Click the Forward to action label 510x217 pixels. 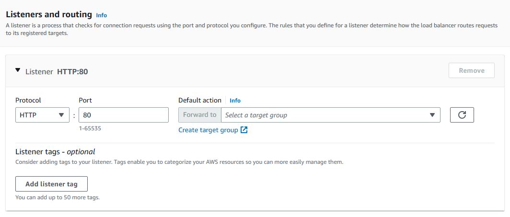(200, 115)
